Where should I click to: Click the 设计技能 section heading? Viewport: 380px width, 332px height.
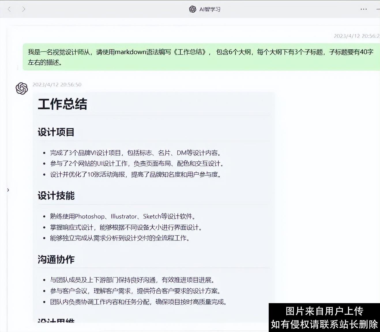pyautogui.click(x=56, y=196)
